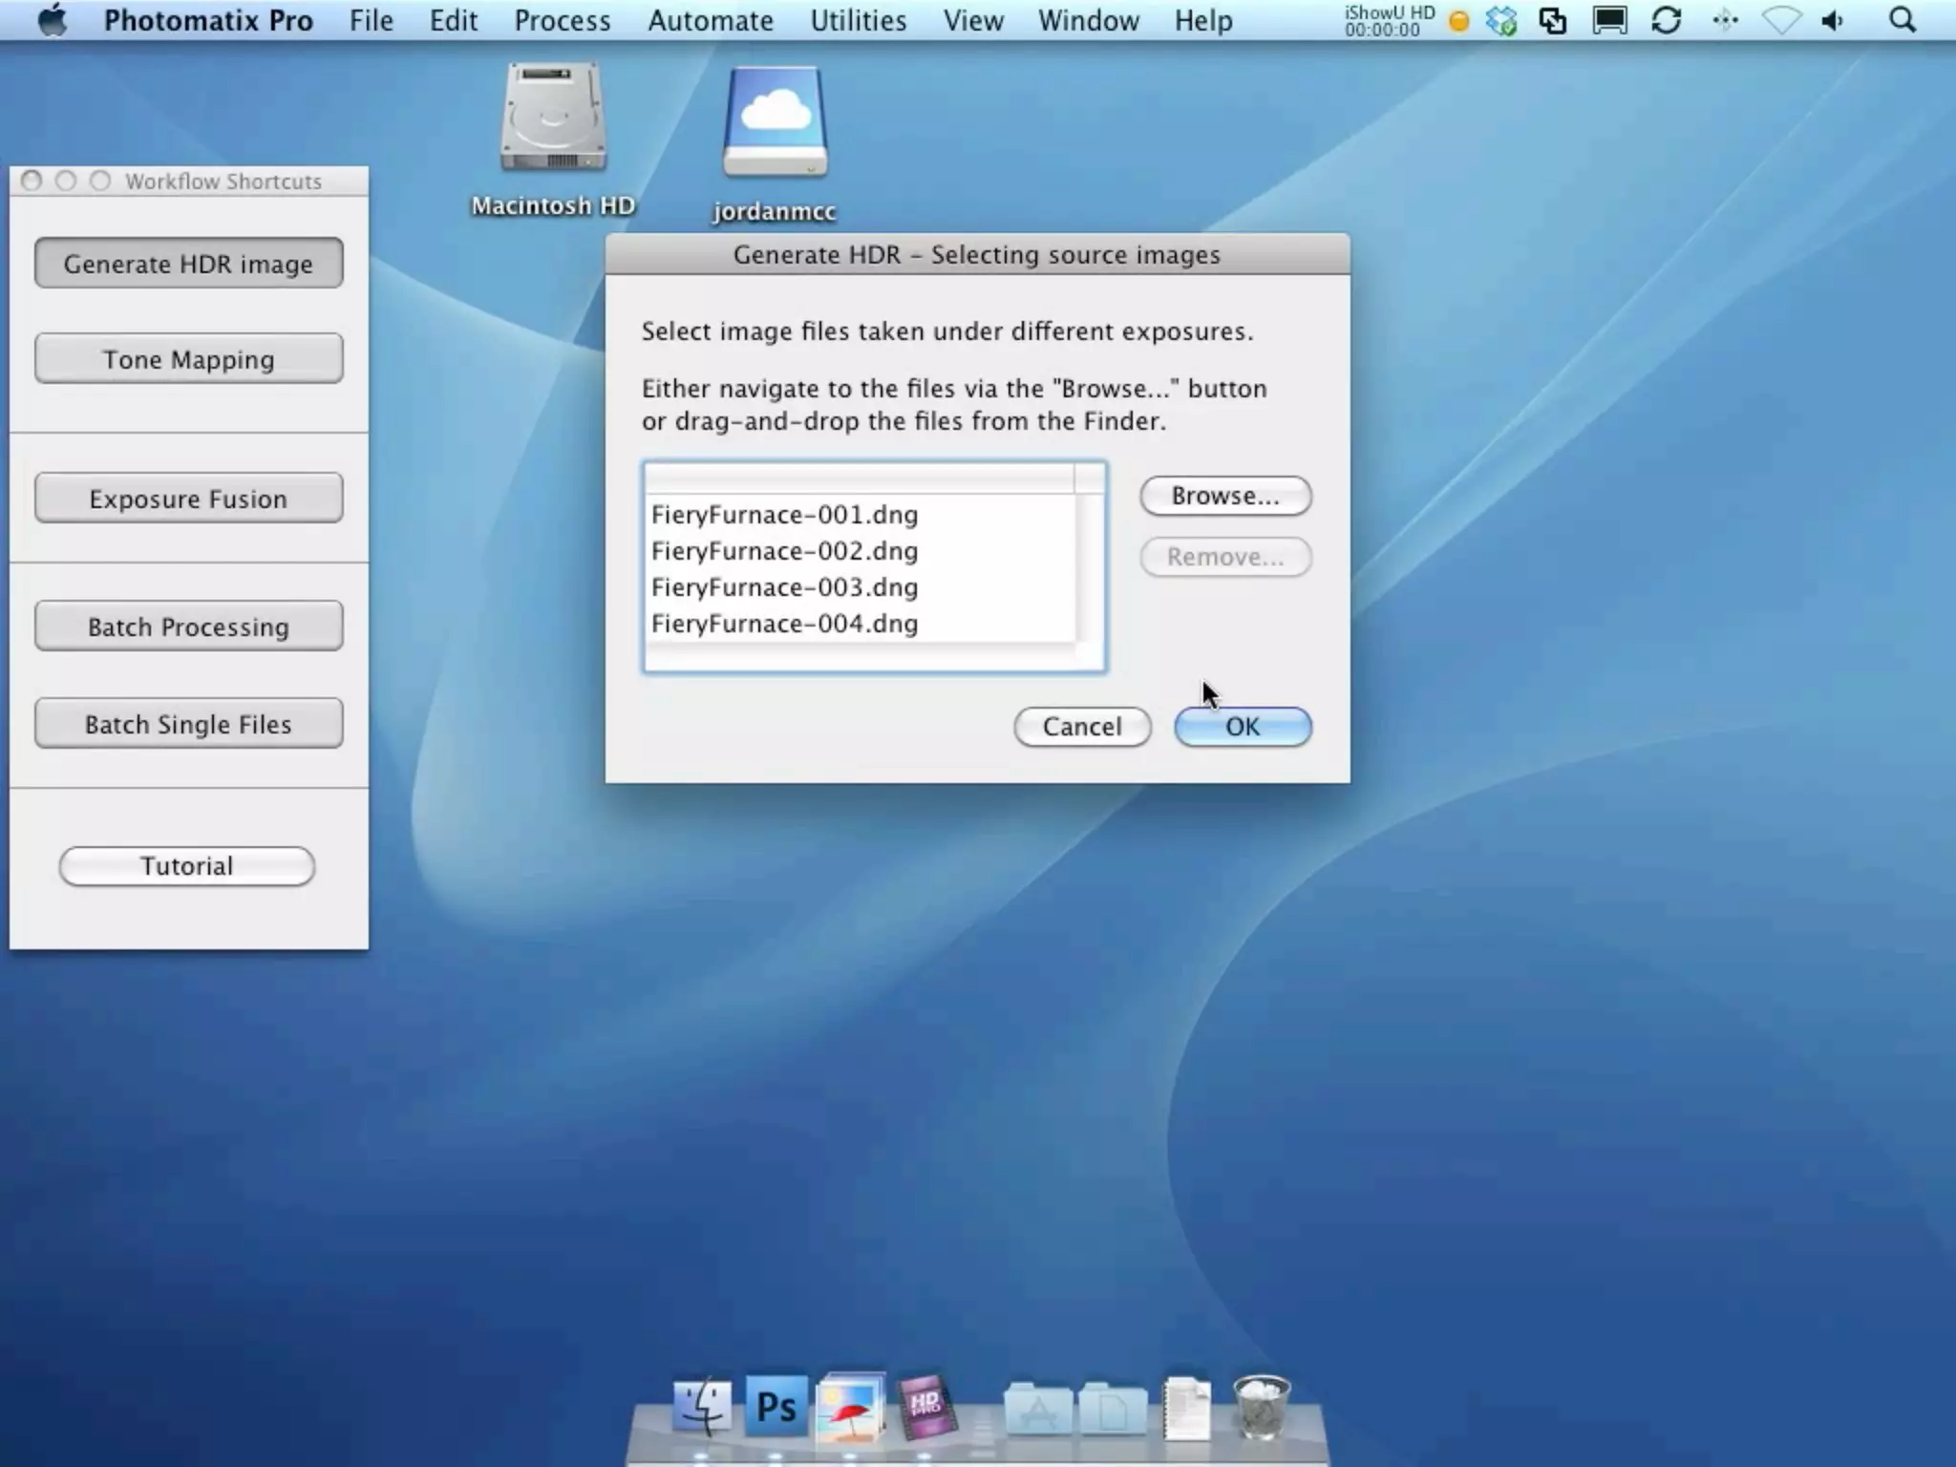This screenshot has height=1467, width=1956.
Task: Open the Automate menu
Action: [710, 20]
